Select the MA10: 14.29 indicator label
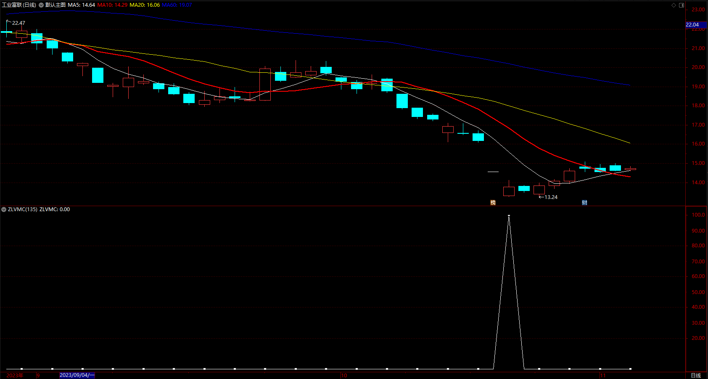708x379 pixels. point(112,5)
